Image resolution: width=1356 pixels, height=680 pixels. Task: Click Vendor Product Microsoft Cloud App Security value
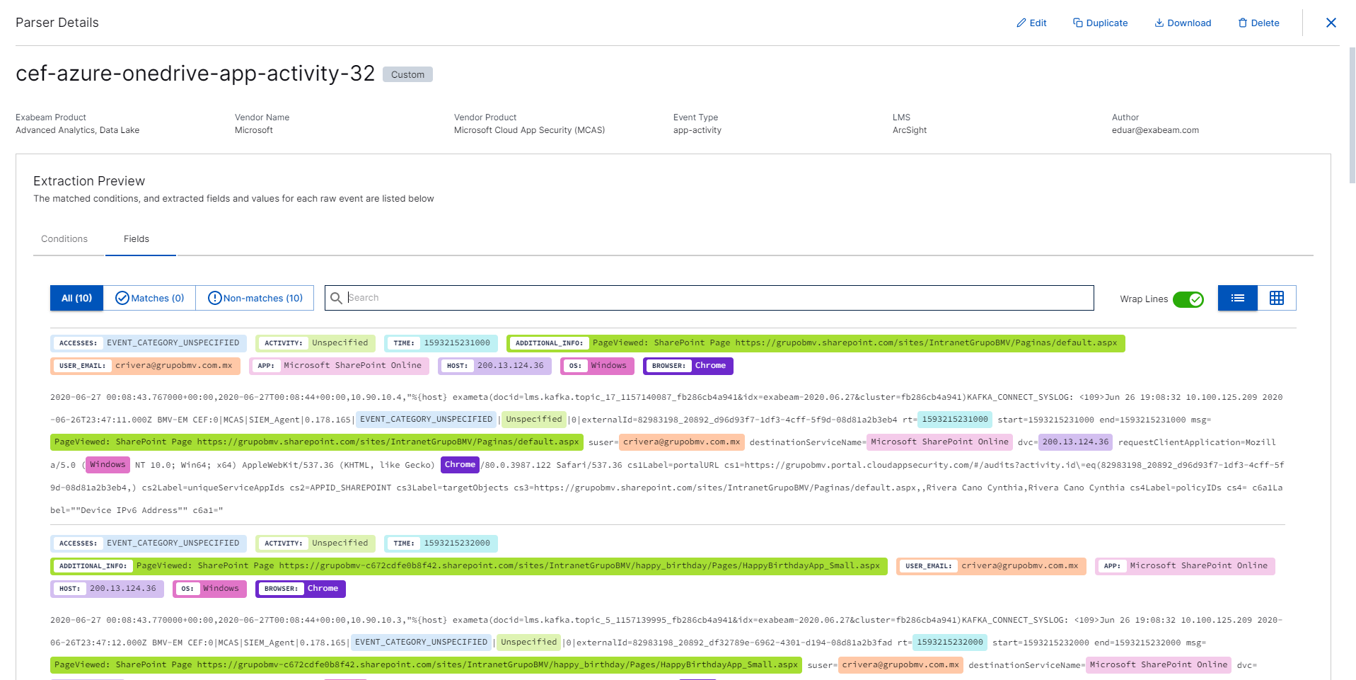coord(529,130)
